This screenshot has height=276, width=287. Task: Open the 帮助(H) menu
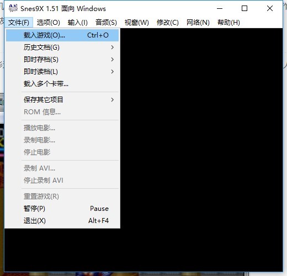tap(228, 23)
